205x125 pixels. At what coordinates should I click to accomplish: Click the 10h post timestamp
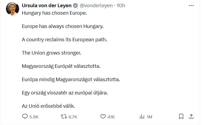coord(121,6)
